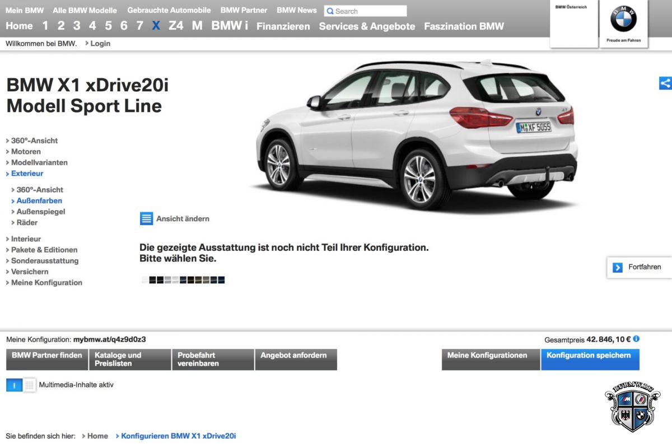Expand Modellvarianten in the sidebar
672x444 pixels.
[39, 162]
